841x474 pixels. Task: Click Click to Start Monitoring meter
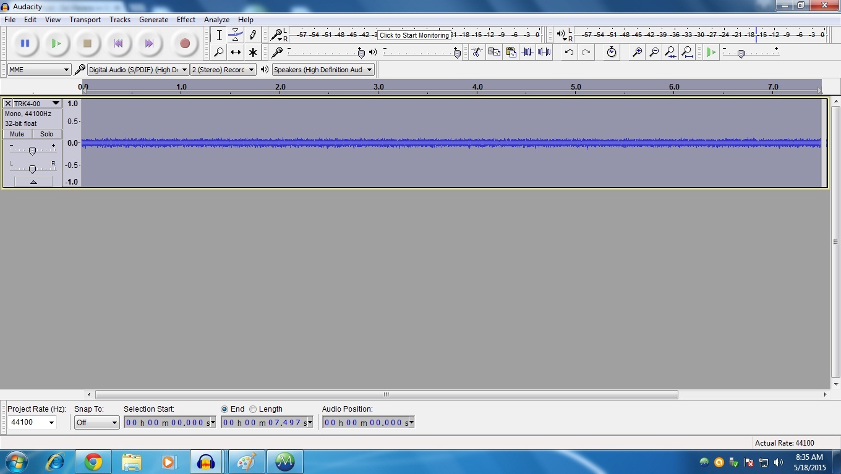coord(414,35)
